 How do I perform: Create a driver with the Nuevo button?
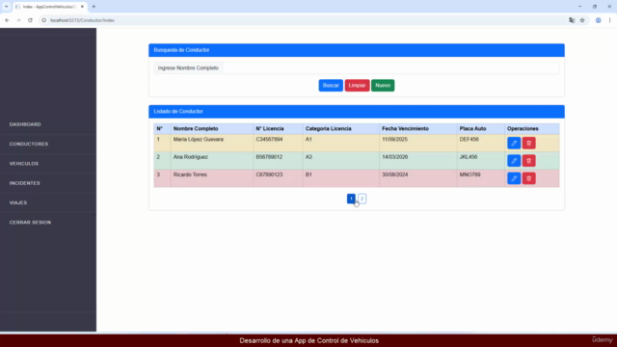pos(383,86)
